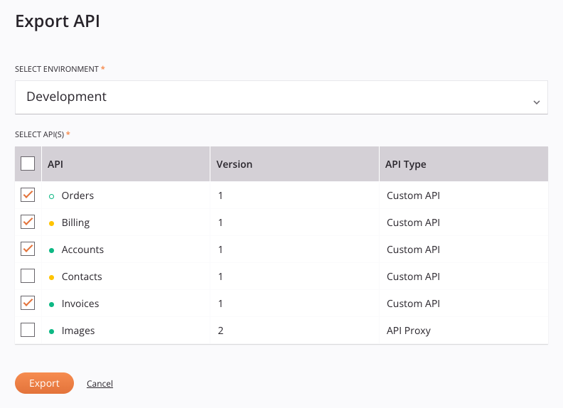The image size is (563, 408).
Task: Click version 1 in the Billing row
Action: [220, 222]
